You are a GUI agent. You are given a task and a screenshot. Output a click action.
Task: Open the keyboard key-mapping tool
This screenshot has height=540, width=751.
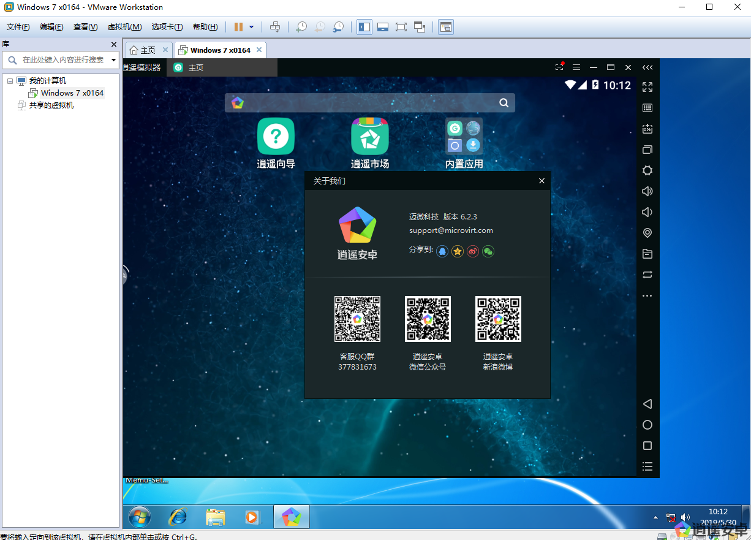coord(647,108)
